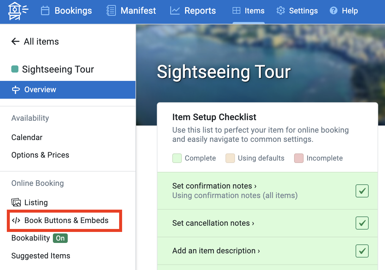This screenshot has height=270, width=385.
Task: Click the Reports chart icon
Action: pos(175,11)
